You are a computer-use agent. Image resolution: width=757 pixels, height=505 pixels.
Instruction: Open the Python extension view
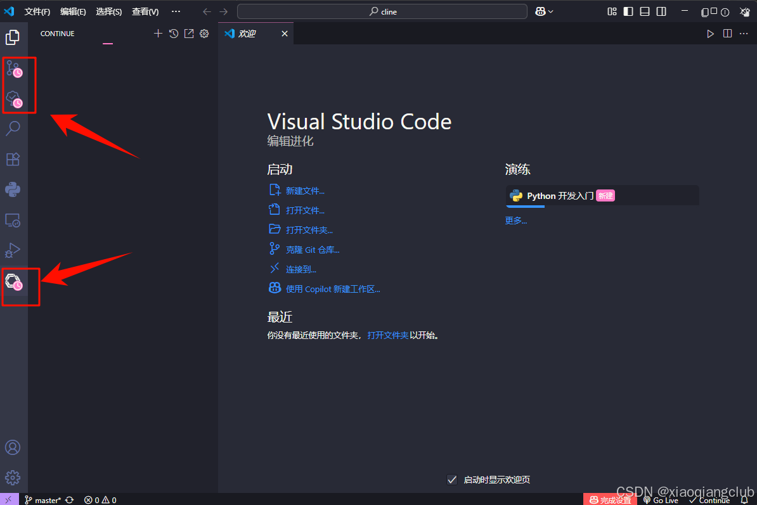[x=13, y=189]
